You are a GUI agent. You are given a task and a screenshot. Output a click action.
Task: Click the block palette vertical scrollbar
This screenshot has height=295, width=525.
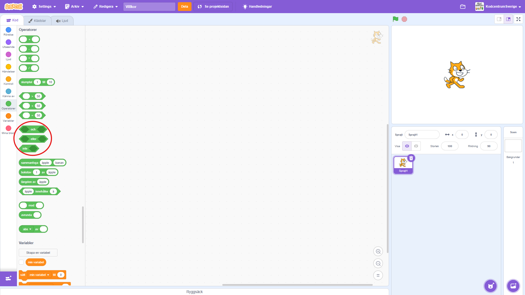click(x=83, y=225)
